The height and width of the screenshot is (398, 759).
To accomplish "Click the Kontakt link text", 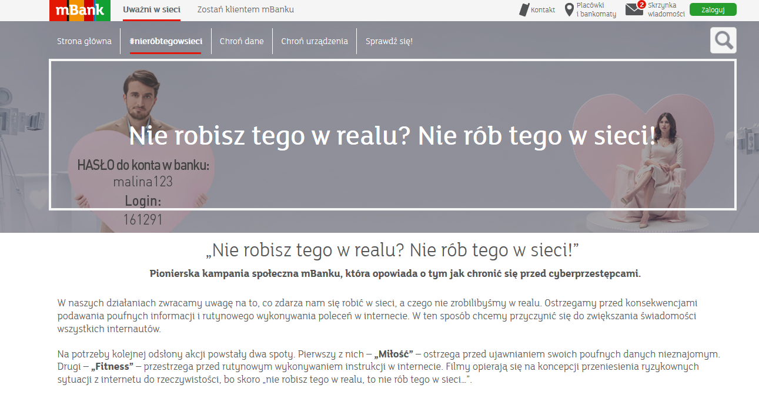I will click(x=543, y=10).
